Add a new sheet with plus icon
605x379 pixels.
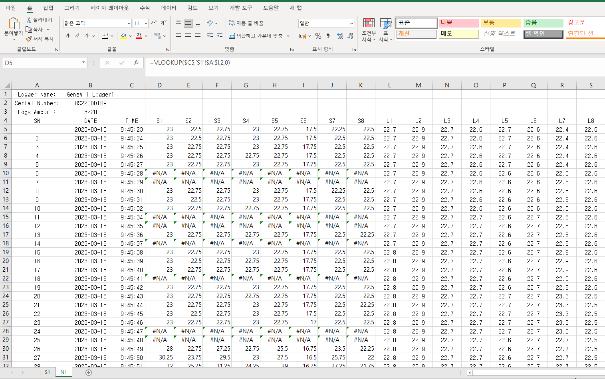(x=89, y=373)
